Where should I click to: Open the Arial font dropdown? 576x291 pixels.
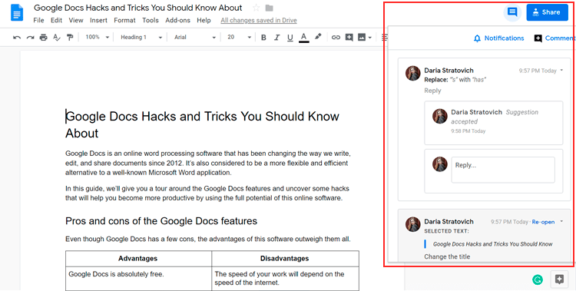(195, 37)
